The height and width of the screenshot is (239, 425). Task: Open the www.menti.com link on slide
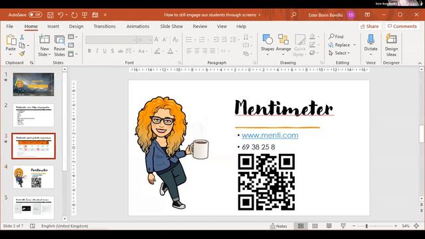click(x=270, y=135)
